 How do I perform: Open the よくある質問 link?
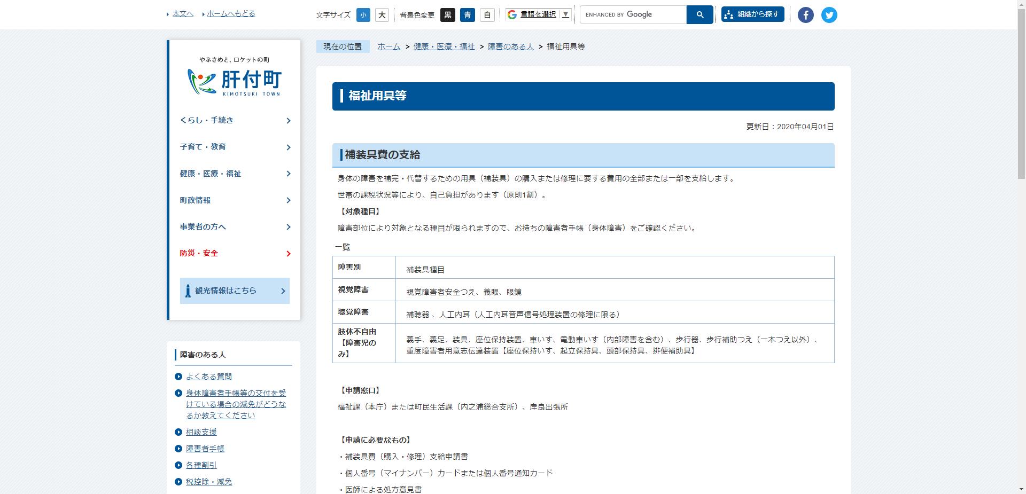tap(208, 377)
